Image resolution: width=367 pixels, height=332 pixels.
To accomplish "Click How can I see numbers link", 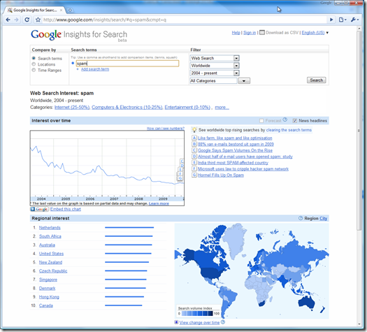I will (x=166, y=128).
